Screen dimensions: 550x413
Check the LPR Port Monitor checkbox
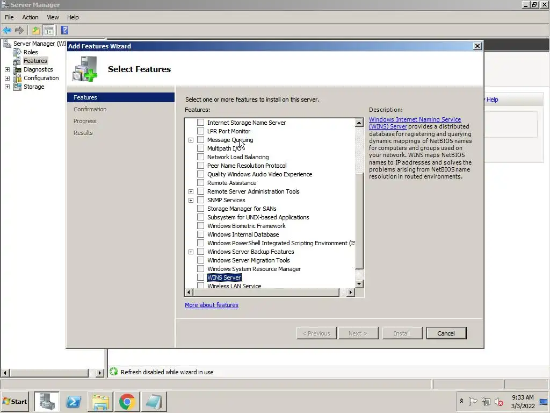(201, 131)
